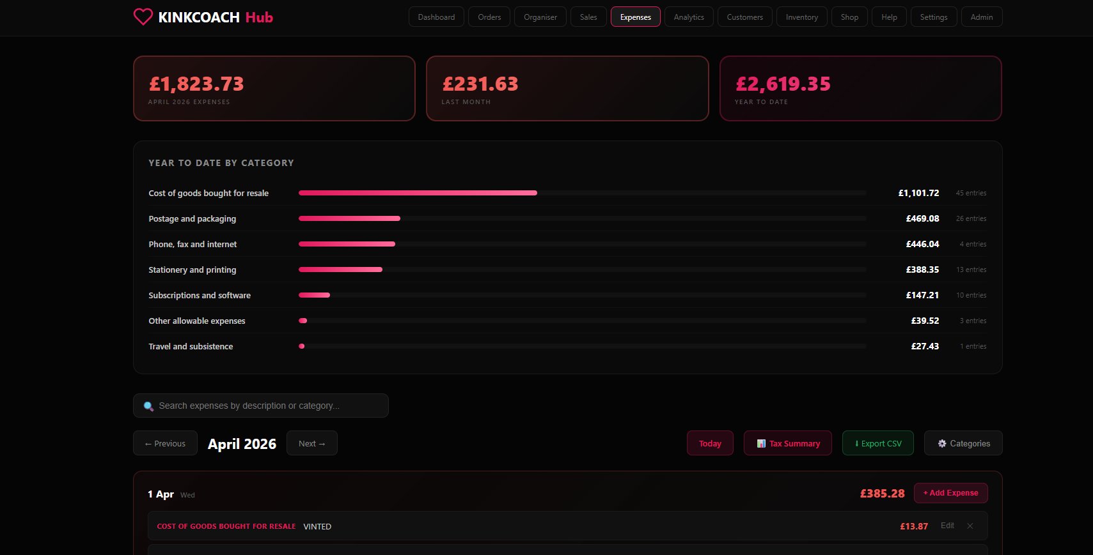The width and height of the screenshot is (1093, 555).
Task: Click the 'Travel and subsistence' label
Action: click(191, 346)
